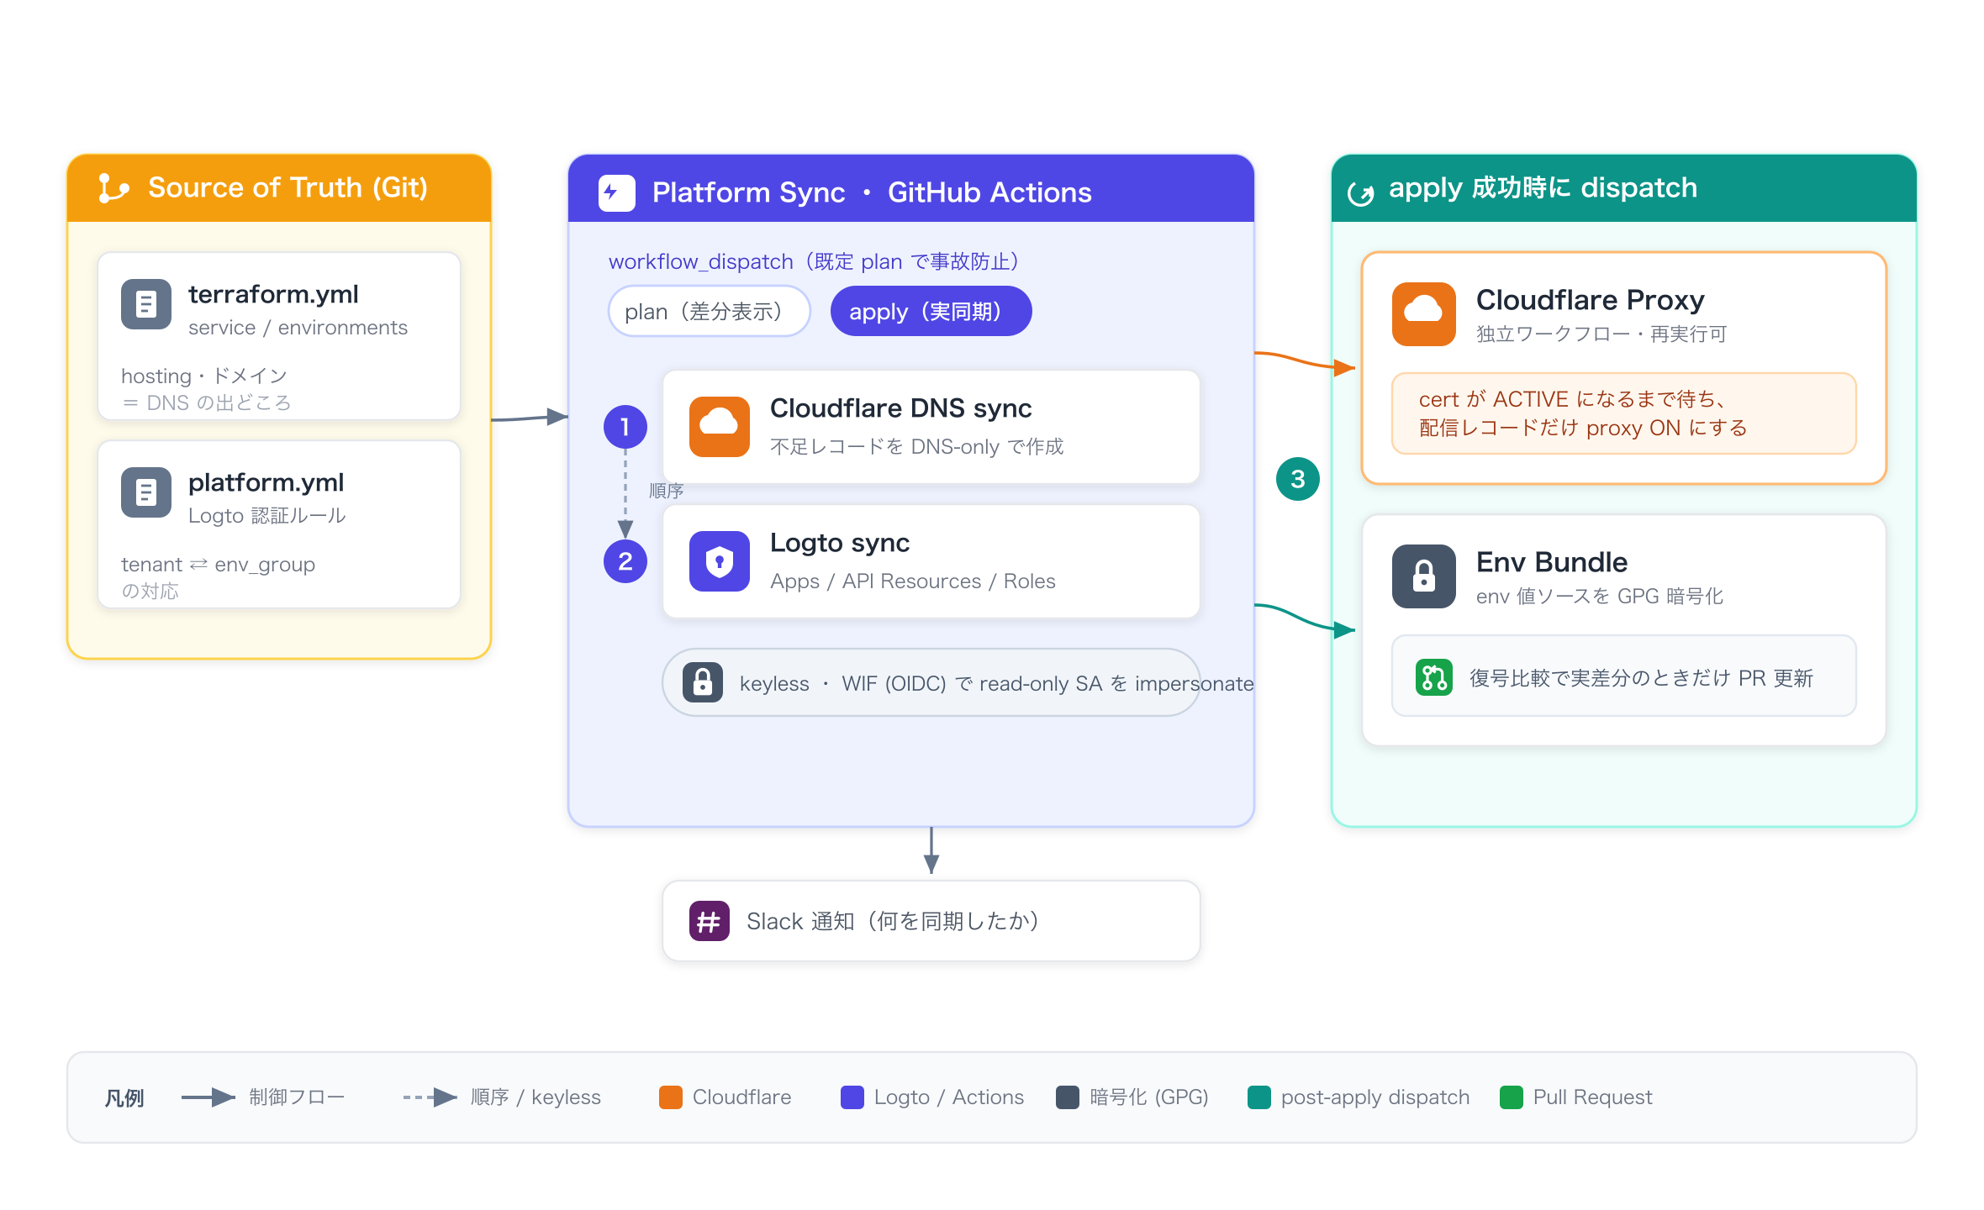Click the Logto sync shield icon
The width and height of the screenshot is (1984, 1210).
720,561
